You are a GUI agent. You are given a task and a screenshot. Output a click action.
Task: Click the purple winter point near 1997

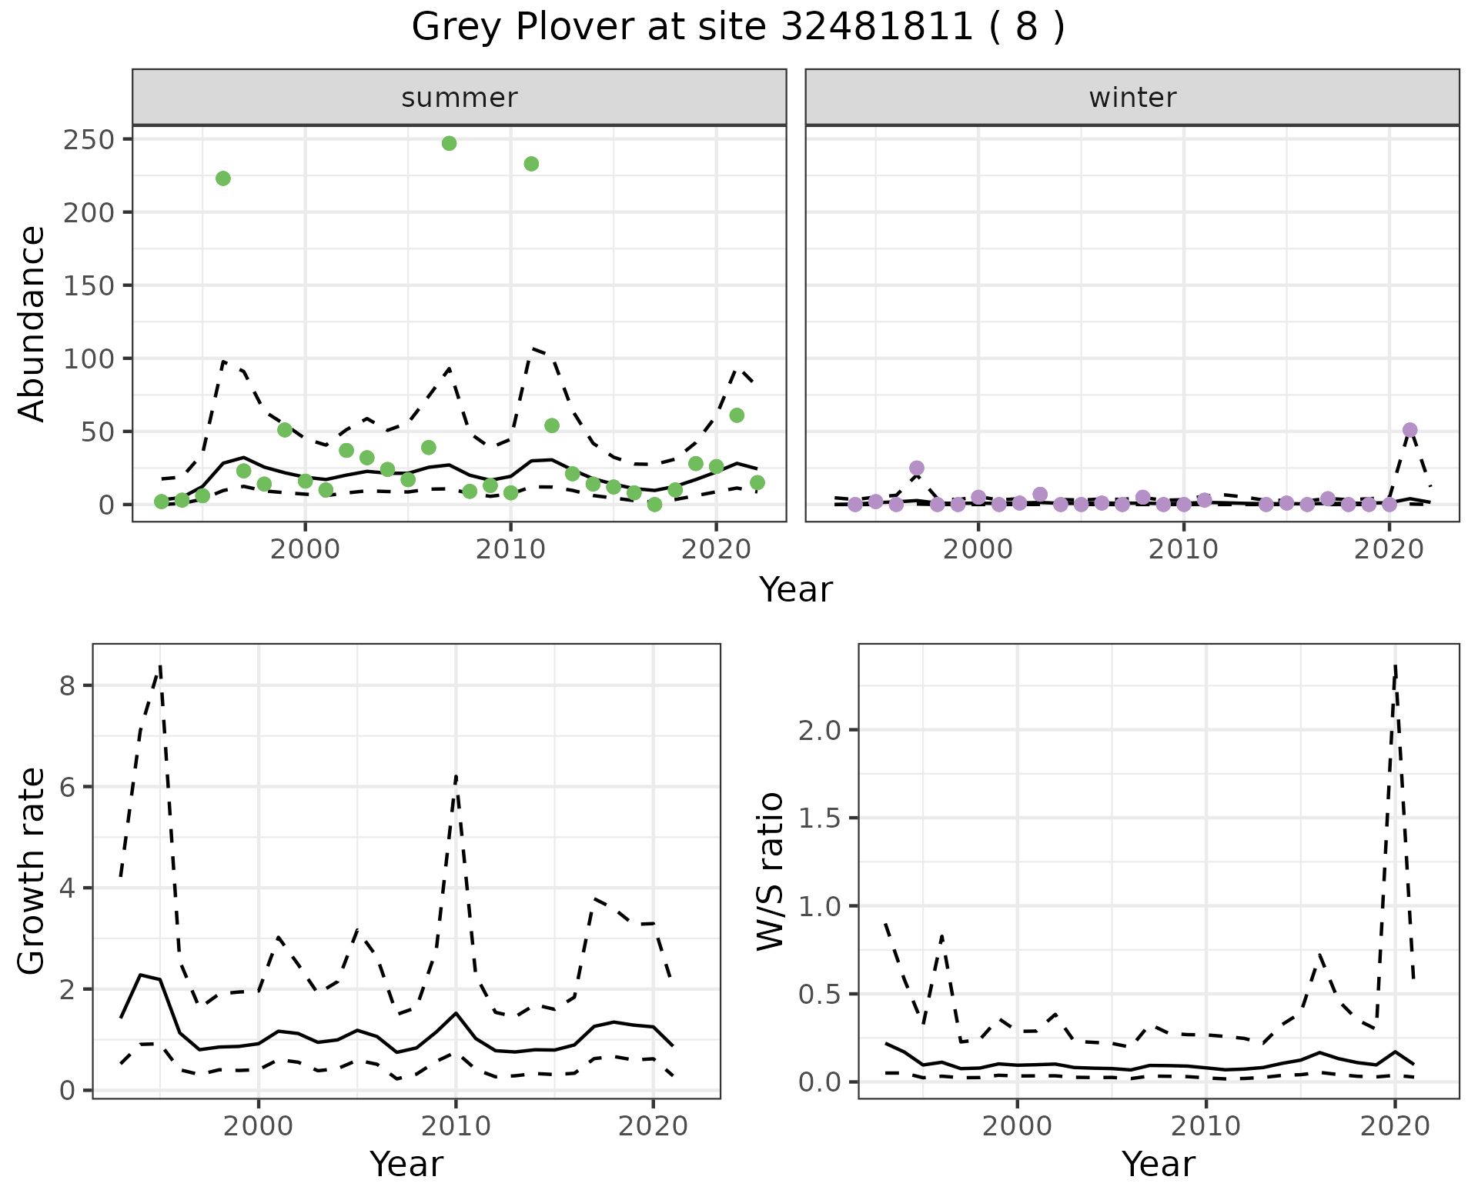tap(916, 468)
